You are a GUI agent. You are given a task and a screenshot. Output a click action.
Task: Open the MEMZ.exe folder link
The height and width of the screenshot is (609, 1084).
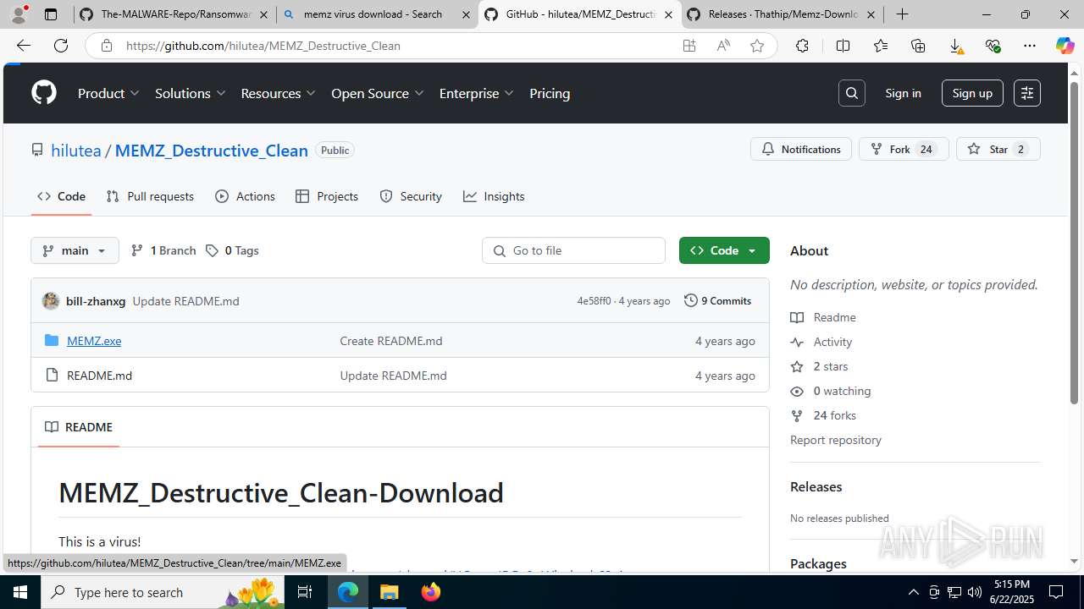pos(94,341)
